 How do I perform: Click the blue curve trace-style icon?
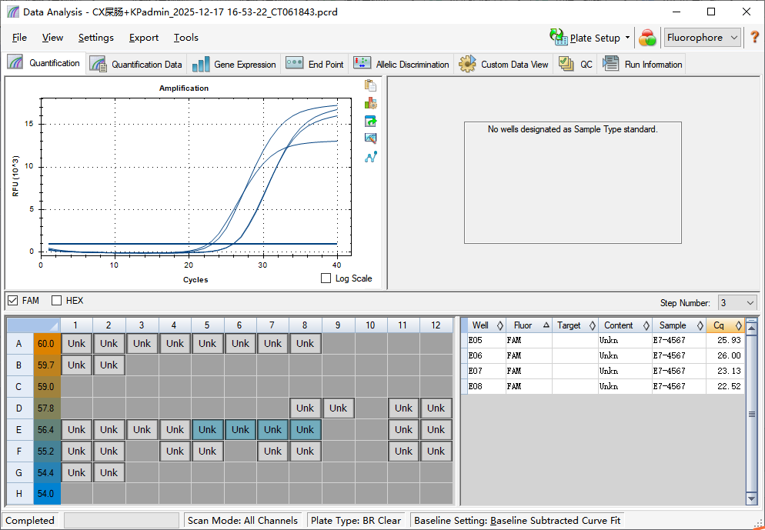[371, 157]
